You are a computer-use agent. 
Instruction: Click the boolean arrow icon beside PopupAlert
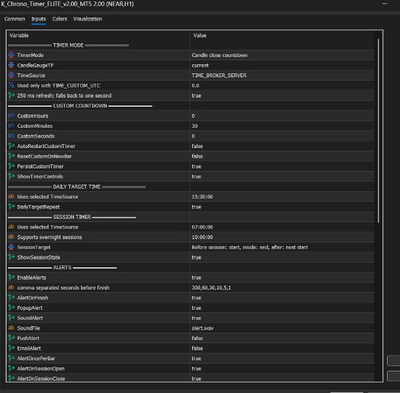click(x=11, y=308)
